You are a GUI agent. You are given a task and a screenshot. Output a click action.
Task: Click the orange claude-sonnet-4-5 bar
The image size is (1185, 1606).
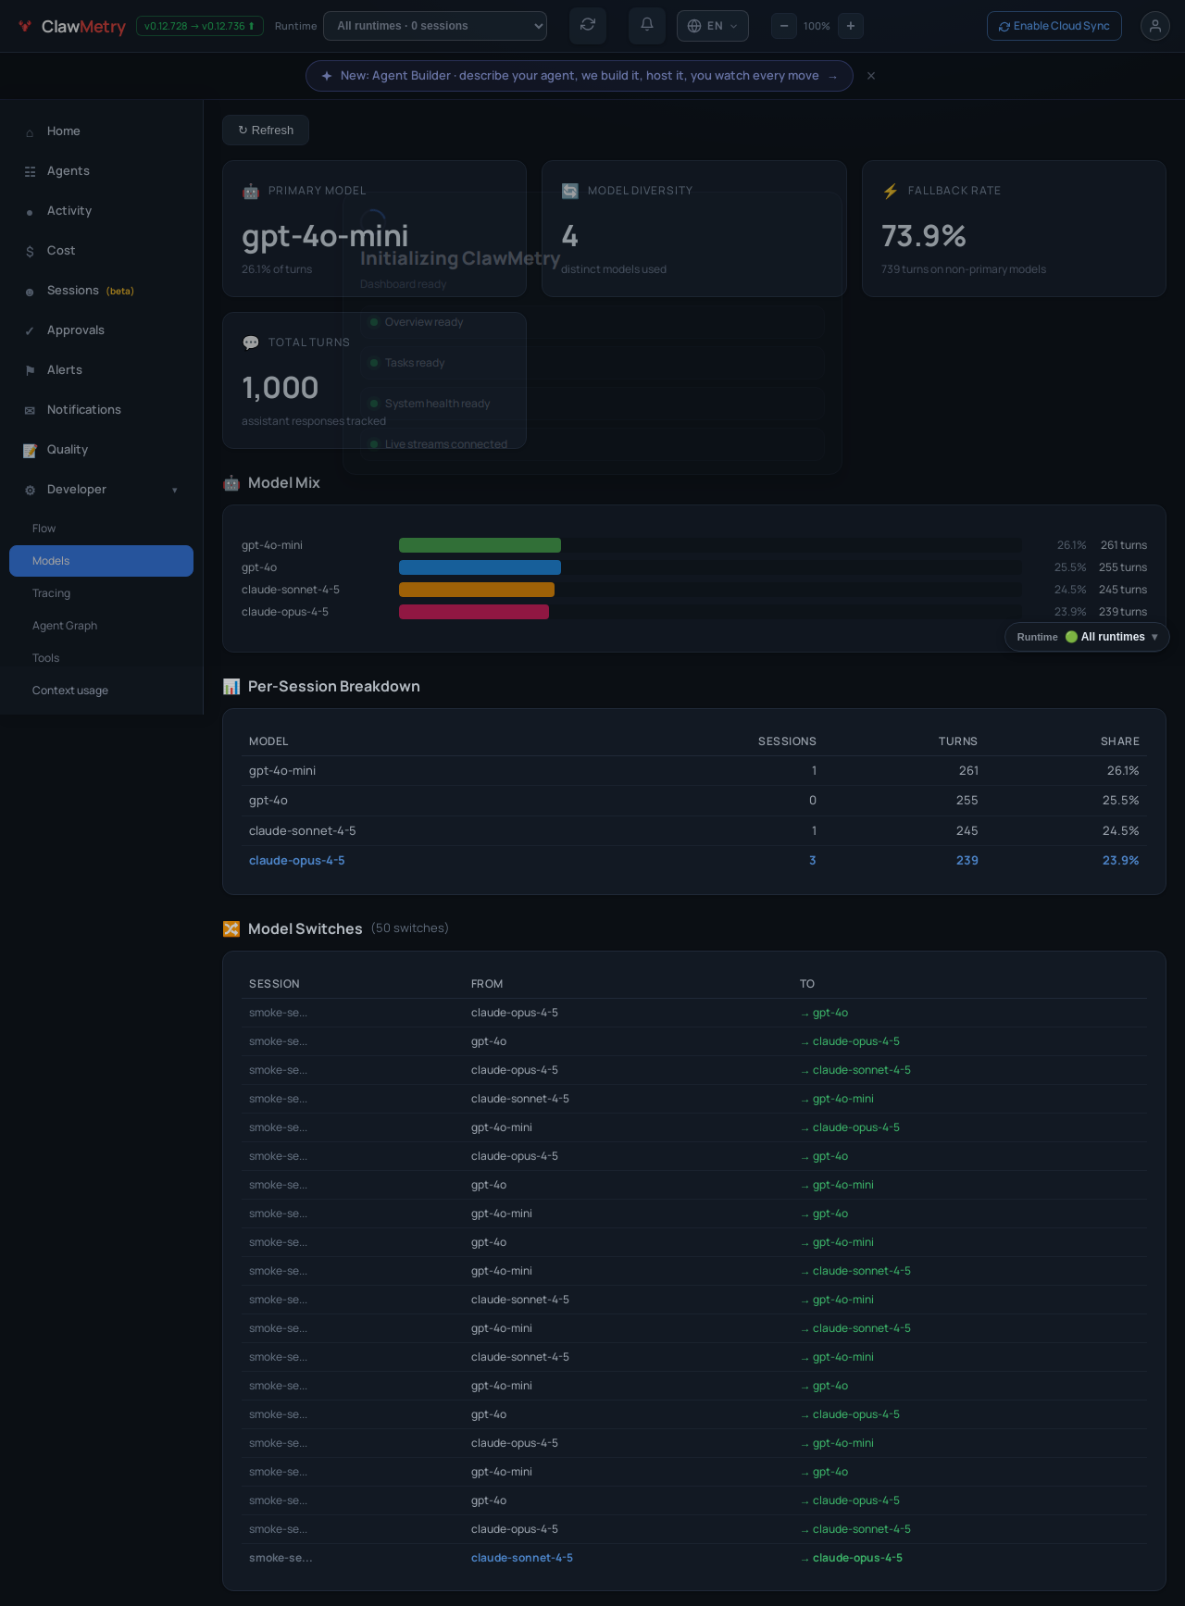(477, 590)
